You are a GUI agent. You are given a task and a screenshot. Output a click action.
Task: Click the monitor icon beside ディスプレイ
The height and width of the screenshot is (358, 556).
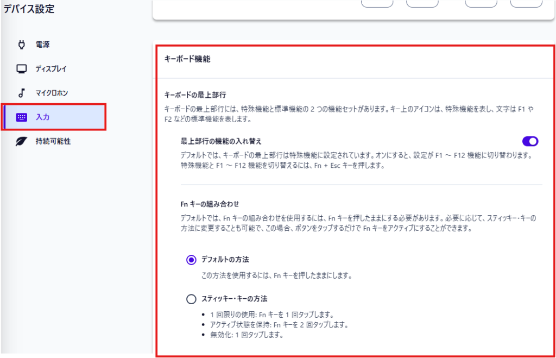point(22,69)
